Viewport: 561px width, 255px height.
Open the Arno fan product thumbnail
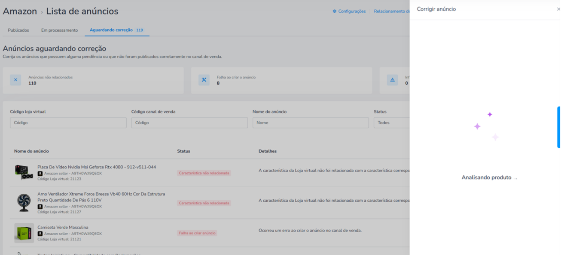[24, 202]
